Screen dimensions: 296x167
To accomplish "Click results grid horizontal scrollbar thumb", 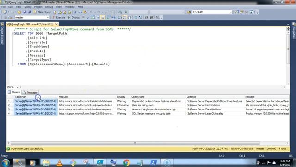I will [x=135, y=143].
